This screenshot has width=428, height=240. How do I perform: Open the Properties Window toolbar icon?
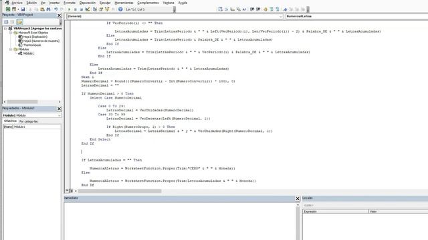pos(101,9)
